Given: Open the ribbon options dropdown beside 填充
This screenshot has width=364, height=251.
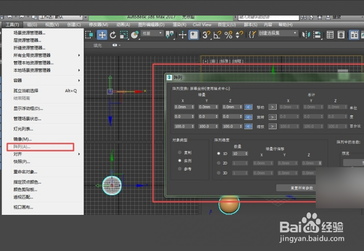Looking at the screenshot, I should pyautogui.click(x=116, y=45).
